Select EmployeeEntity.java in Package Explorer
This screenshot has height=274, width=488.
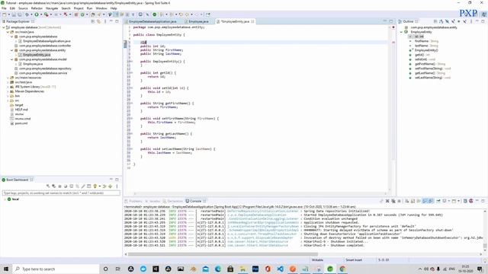[x=37, y=55]
